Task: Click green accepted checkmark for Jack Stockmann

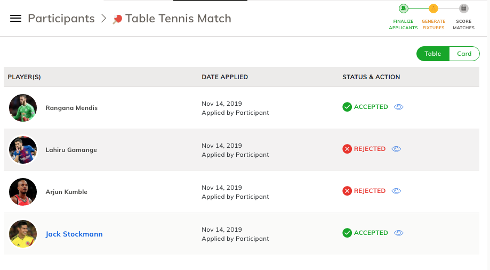Action: click(x=347, y=233)
